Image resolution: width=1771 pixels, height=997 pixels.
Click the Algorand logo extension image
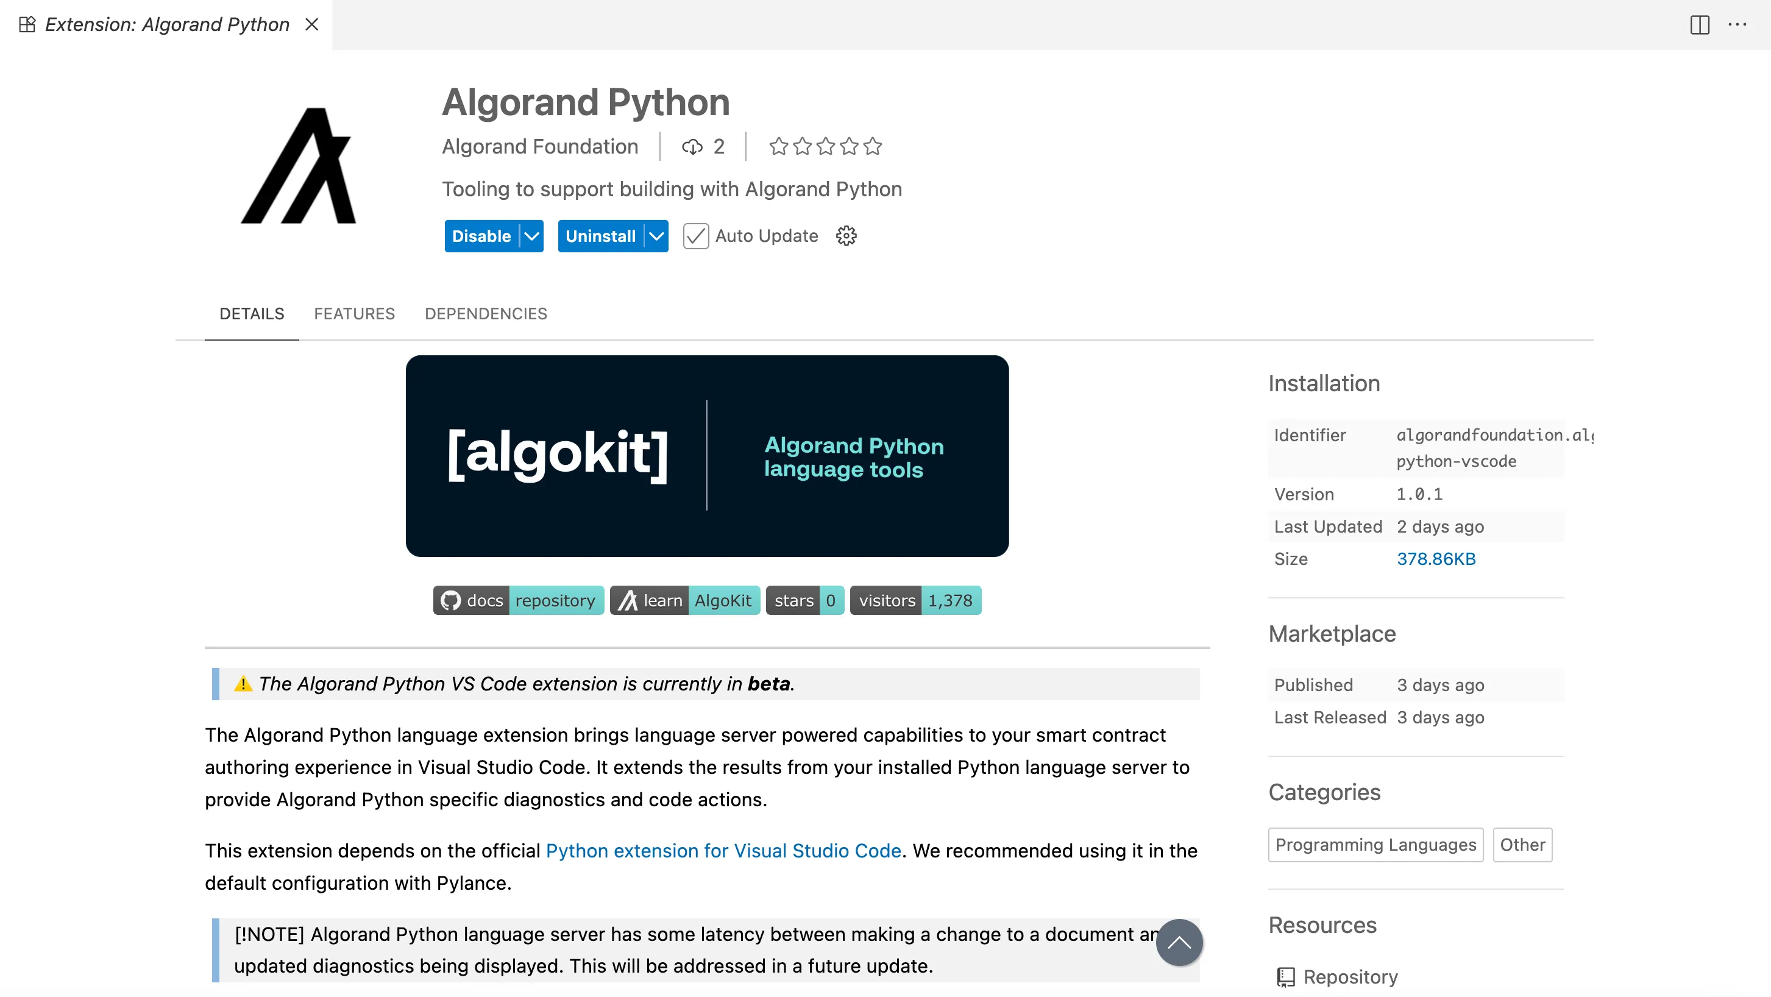click(x=299, y=167)
